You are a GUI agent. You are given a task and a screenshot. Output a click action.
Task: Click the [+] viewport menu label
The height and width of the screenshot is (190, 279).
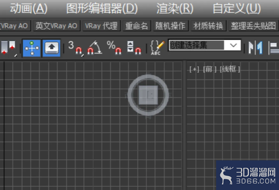point(194,69)
